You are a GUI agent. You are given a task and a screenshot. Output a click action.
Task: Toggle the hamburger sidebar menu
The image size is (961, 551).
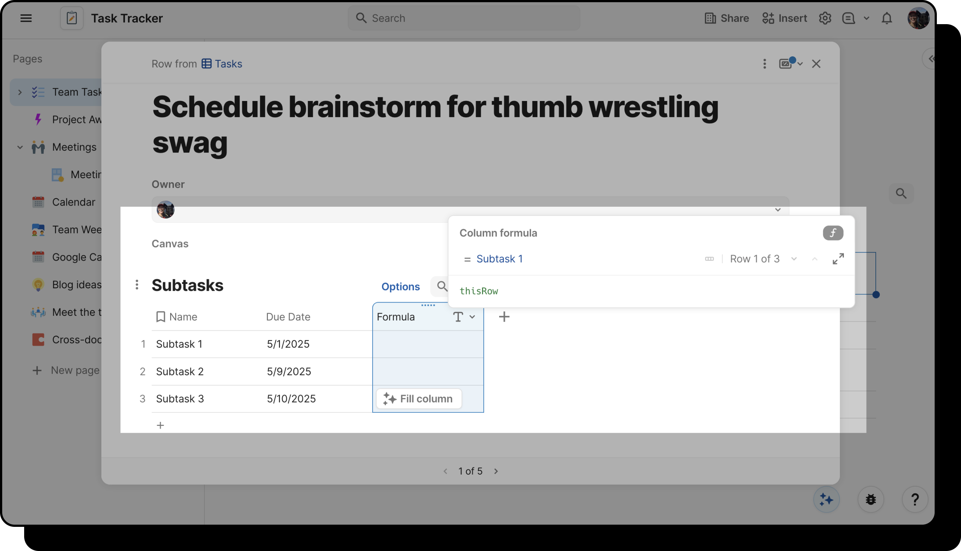tap(26, 18)
